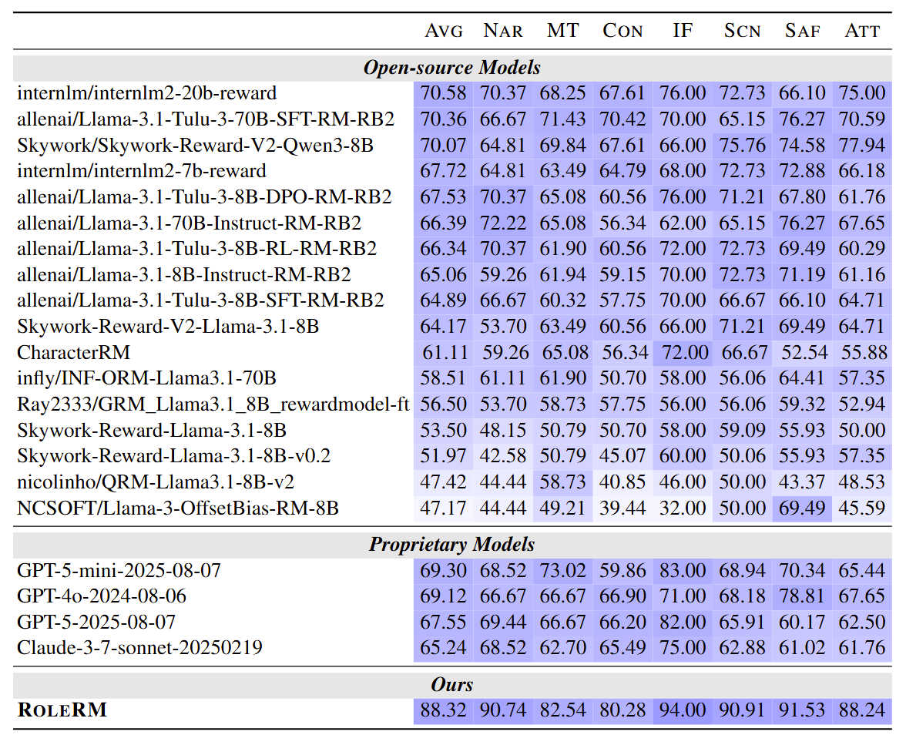Select nicolinho/QRM-Llama3.1-8B-v2 row name
This screenshot has height=735, width=906.
156,482
